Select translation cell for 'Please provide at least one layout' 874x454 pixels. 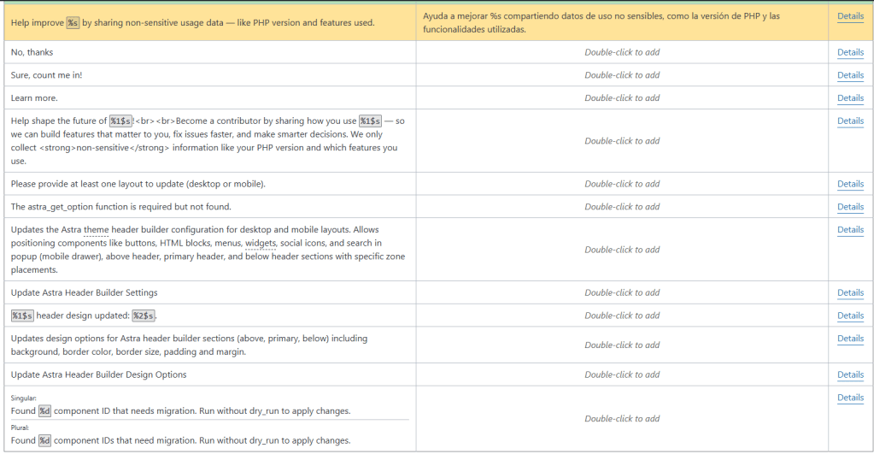(x=621, y=184)
